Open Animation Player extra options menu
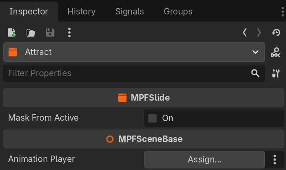The image size is (286, 170). click(x=275, y=159)
